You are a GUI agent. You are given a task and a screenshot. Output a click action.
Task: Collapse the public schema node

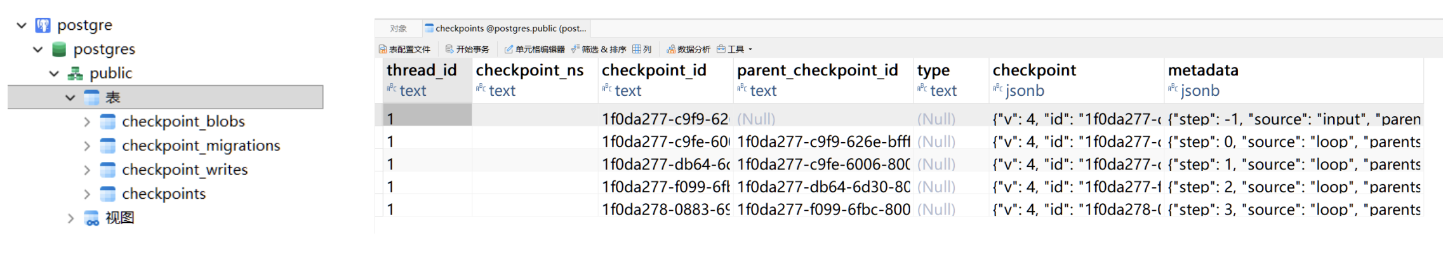point(54,74)
